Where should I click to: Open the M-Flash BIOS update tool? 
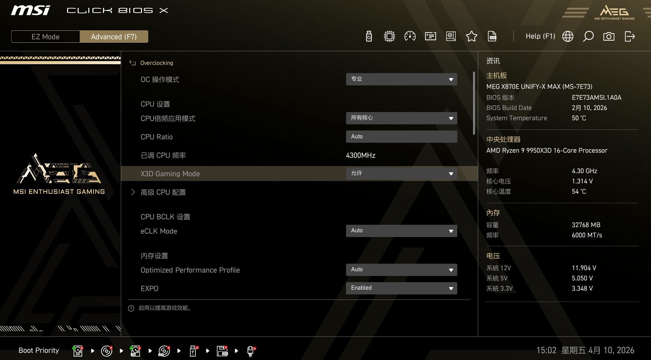point(369,36)
